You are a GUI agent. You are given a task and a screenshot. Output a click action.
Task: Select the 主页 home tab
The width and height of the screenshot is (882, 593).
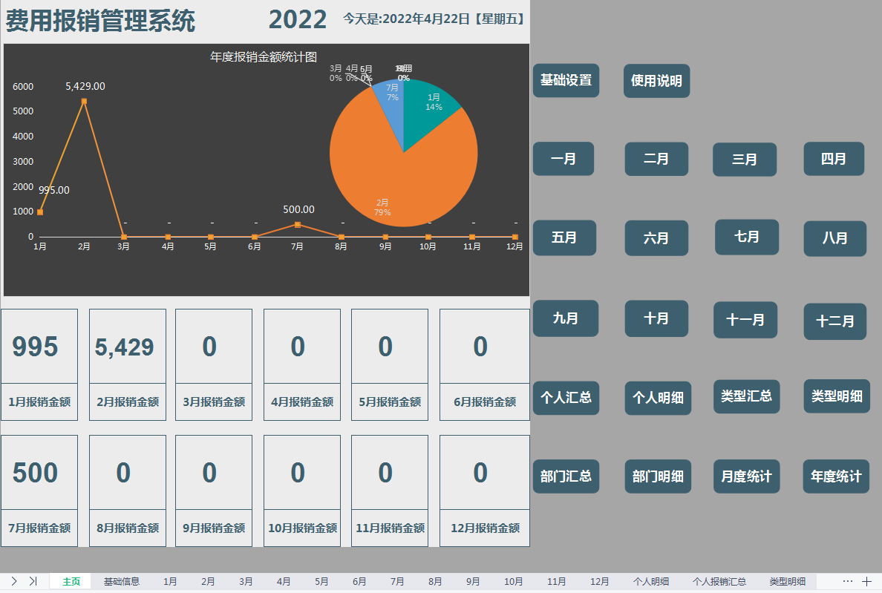71,582
